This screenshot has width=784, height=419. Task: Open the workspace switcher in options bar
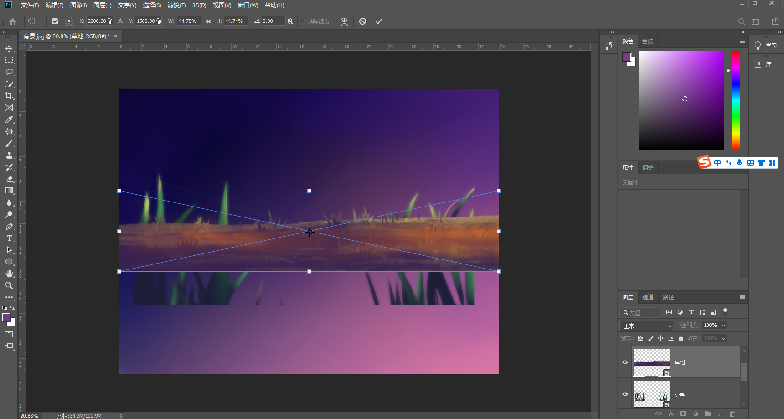(755, 21)
